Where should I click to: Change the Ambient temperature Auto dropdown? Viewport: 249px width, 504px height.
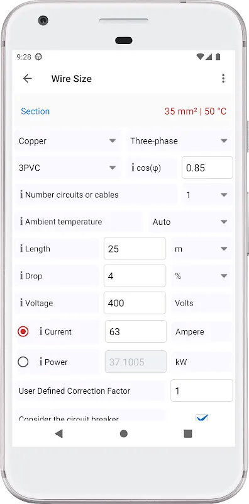pos(191,222)
